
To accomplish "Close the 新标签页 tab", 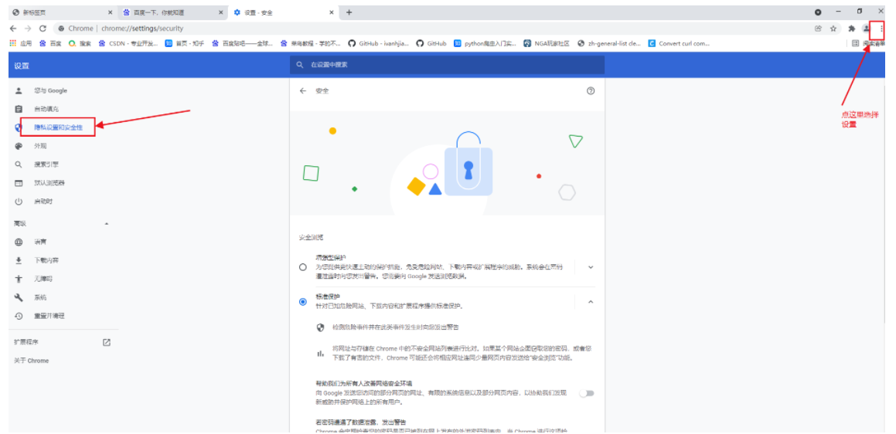I will 111,12.
